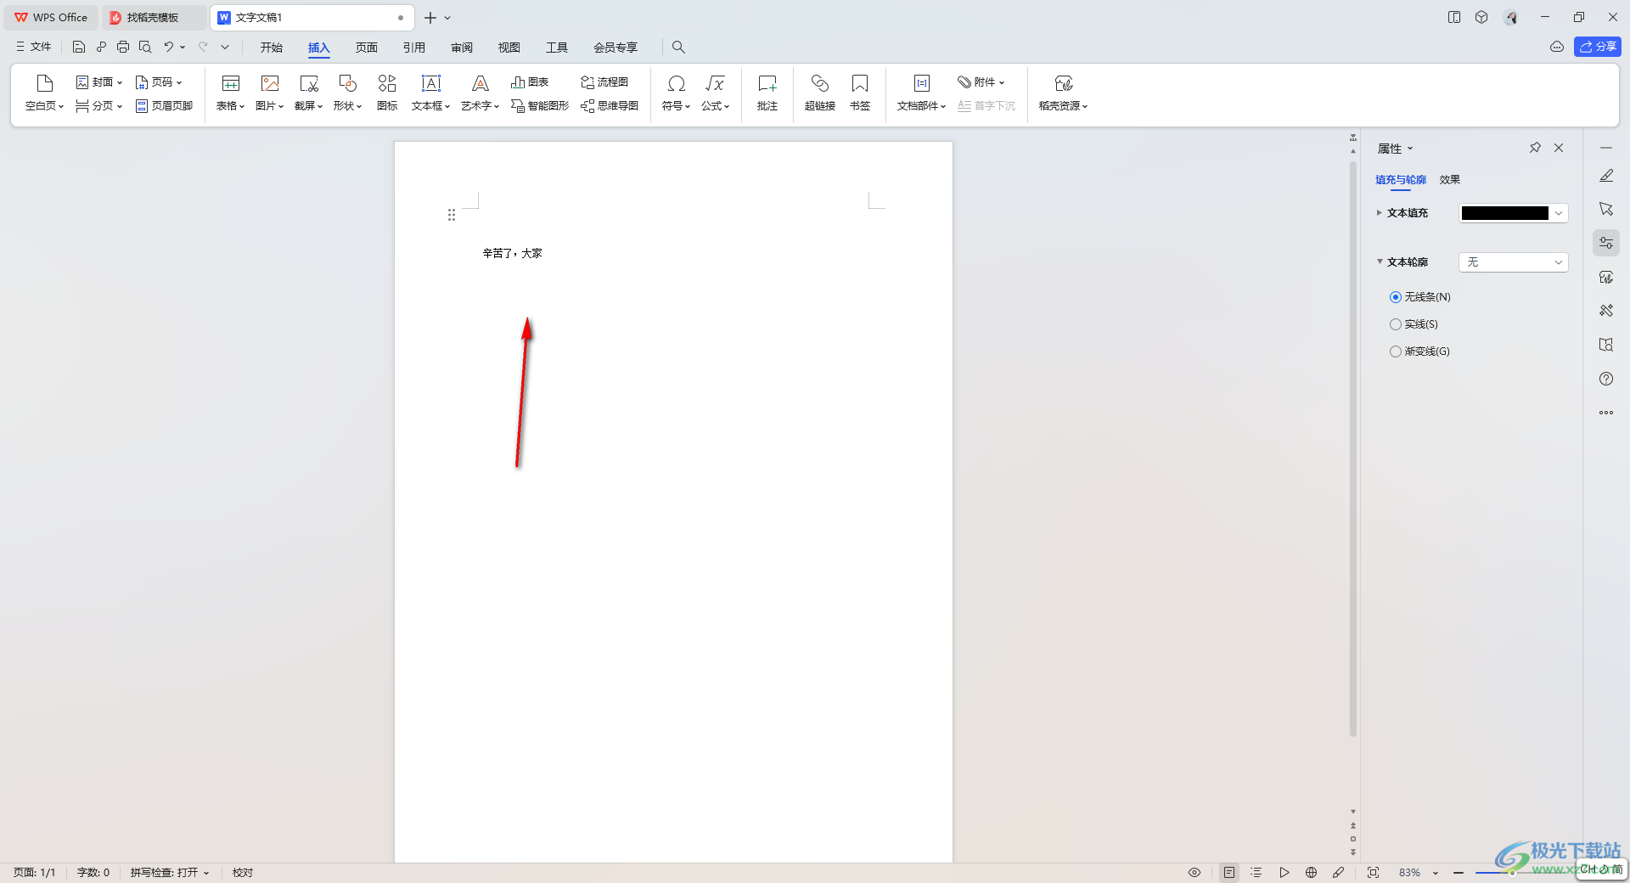Switch to the Page ribbon tab
This screenshot has height=883, width=1630.
coord(367,48)
